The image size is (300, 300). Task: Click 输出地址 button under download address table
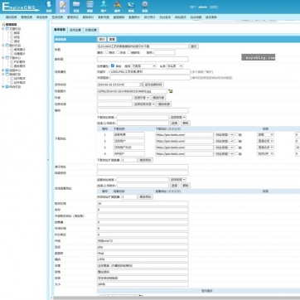click(x=145, y=160)
